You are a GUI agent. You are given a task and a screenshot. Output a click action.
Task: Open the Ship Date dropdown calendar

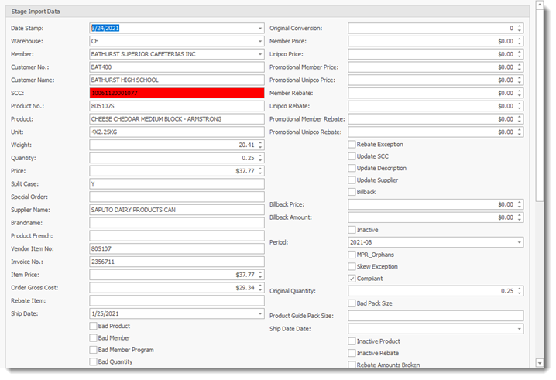click(260, 313)
